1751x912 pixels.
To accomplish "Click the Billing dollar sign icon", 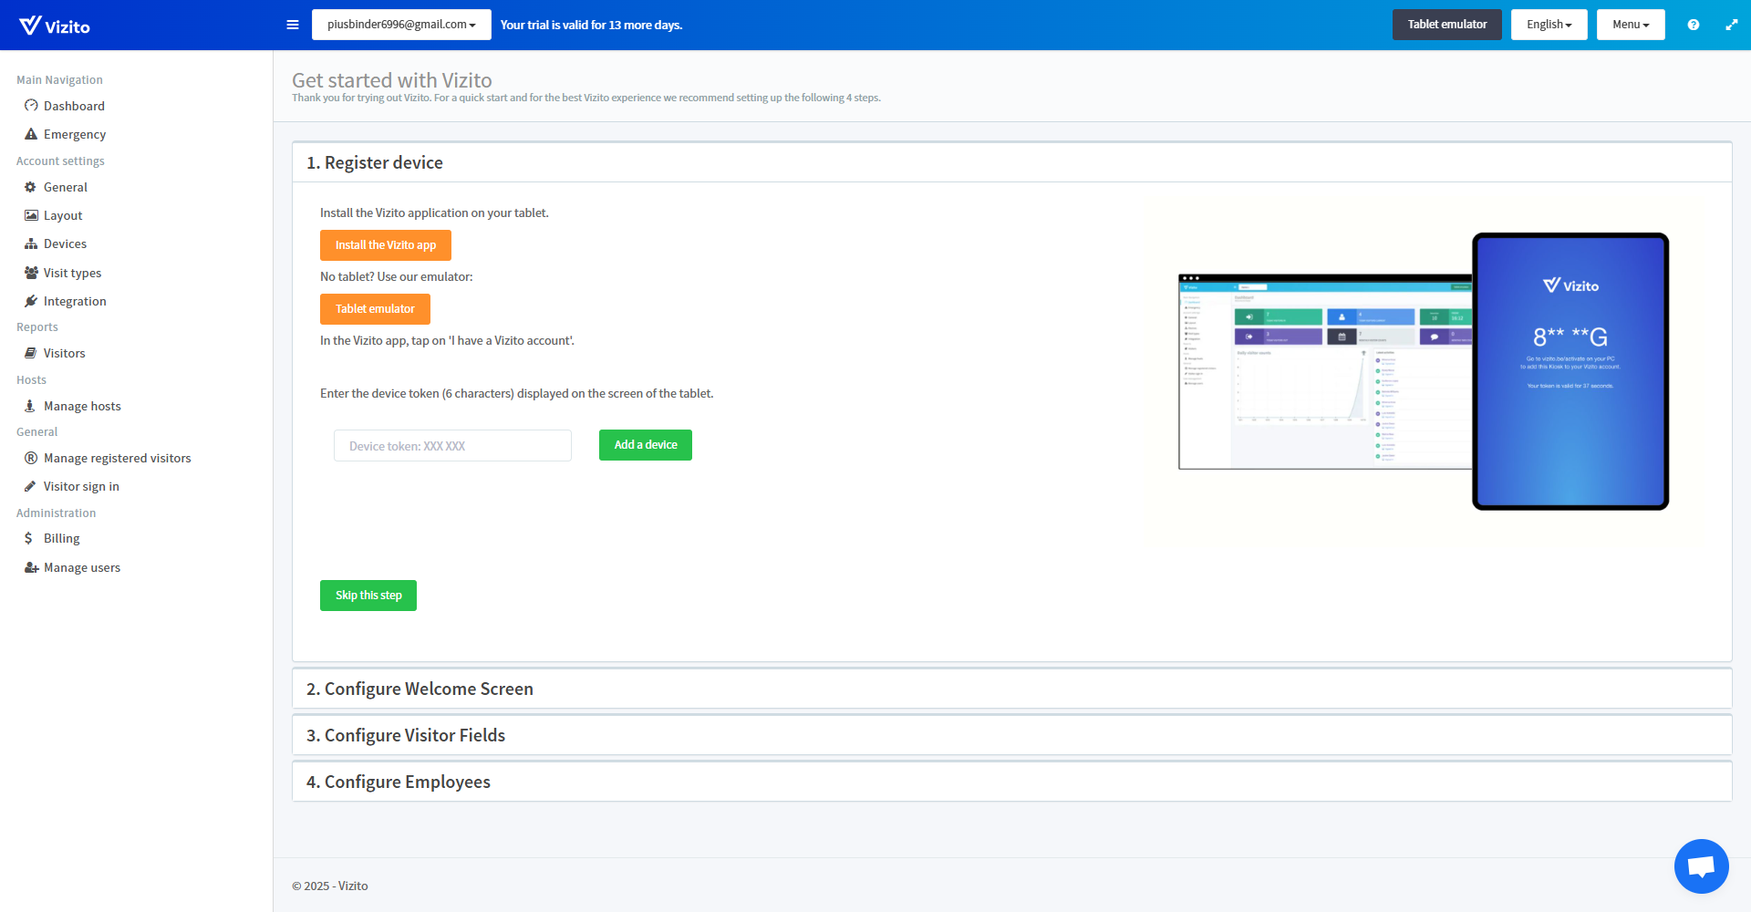I will [28, 538].
